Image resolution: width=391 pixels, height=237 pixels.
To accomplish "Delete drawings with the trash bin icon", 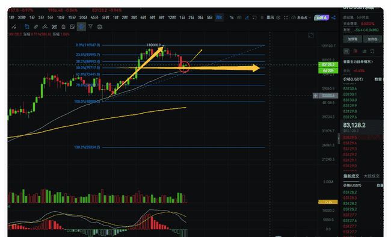I will click(99, 26).
